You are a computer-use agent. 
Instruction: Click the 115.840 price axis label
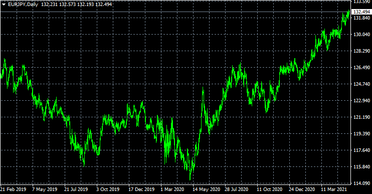coord(361,167)
